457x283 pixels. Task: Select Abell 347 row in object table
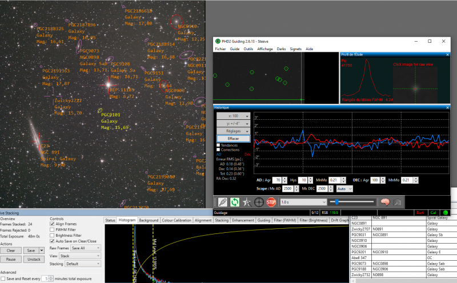click(x=404, y=258)
